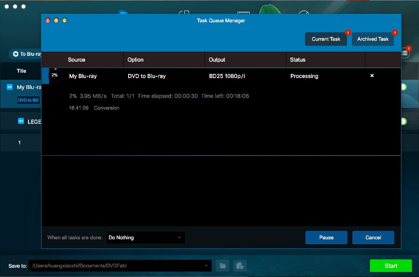Click the Output column header
This screenshot has height=277, width=419.
pyautogui.click(x=217, y=60)
